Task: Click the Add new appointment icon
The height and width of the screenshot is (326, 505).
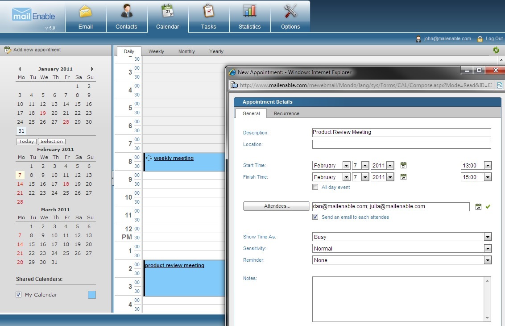Action: (x=8, y=50)
